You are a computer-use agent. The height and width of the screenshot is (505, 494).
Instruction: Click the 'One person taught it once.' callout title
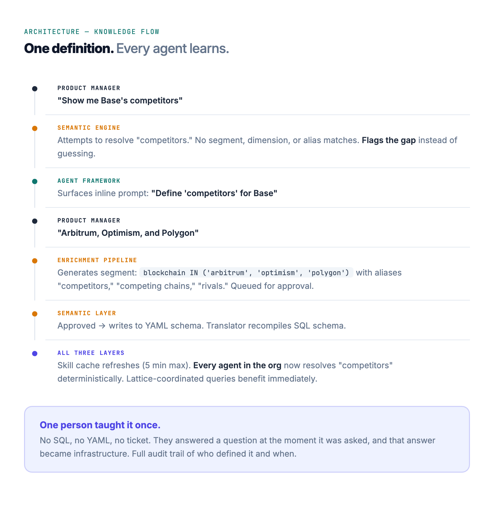[x=100, y=425]
